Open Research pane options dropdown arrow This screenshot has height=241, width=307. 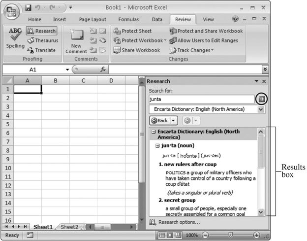(256, 81)
